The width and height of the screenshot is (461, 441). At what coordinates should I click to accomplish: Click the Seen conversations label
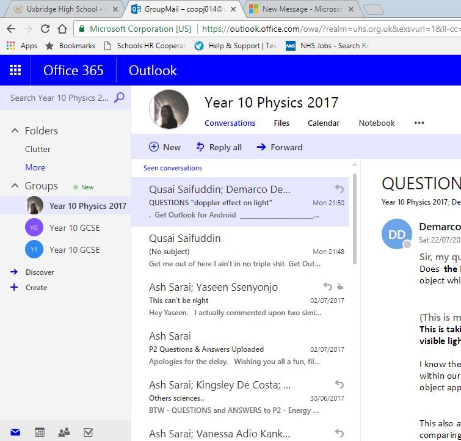click(x=173, y=168)
